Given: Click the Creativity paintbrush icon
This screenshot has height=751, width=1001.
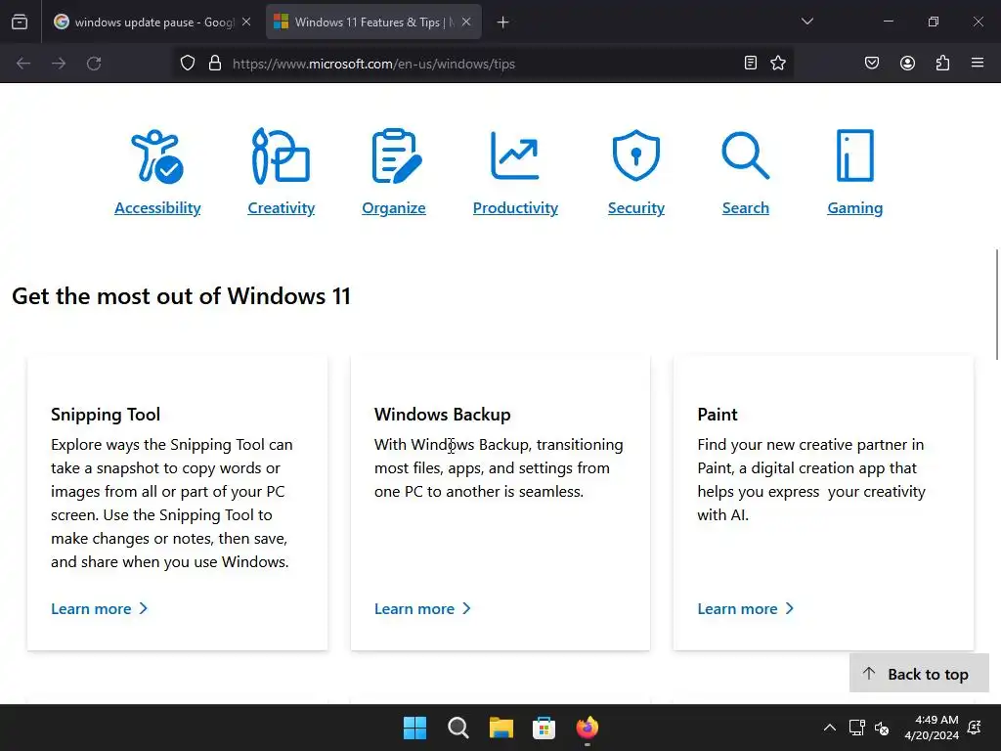Looking at the screenshot, I should point(281,156).
